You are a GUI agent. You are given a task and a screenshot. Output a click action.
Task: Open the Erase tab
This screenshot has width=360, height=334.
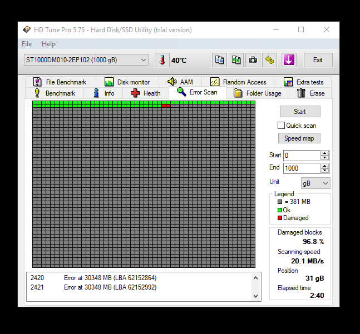(x=310, y=93)
